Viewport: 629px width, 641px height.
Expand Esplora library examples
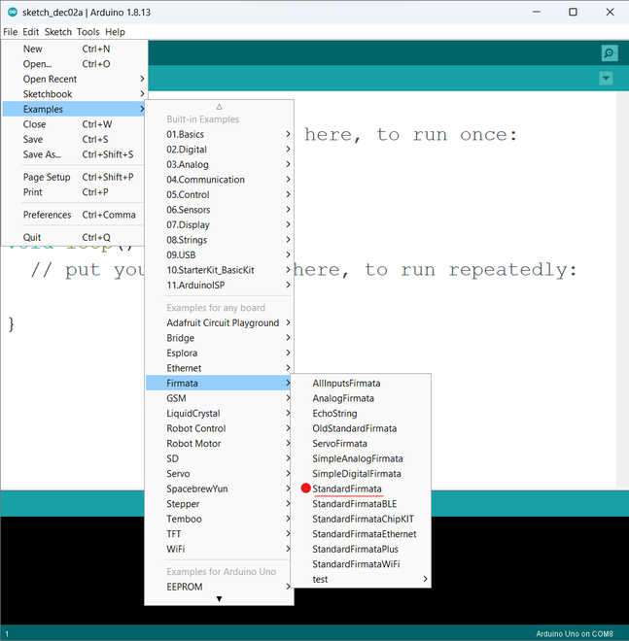(x=219, y=354)
